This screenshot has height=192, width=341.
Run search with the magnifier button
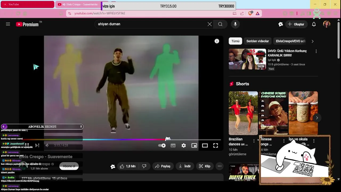point(220,24)
